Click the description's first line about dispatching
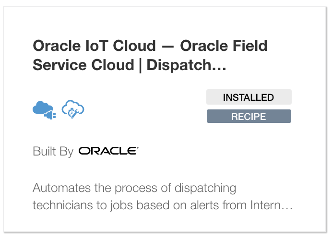The width and height of the screenshot is (332, 239). click(x=134, y=187)
